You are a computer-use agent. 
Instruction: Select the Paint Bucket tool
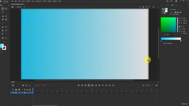coord(3,30)
